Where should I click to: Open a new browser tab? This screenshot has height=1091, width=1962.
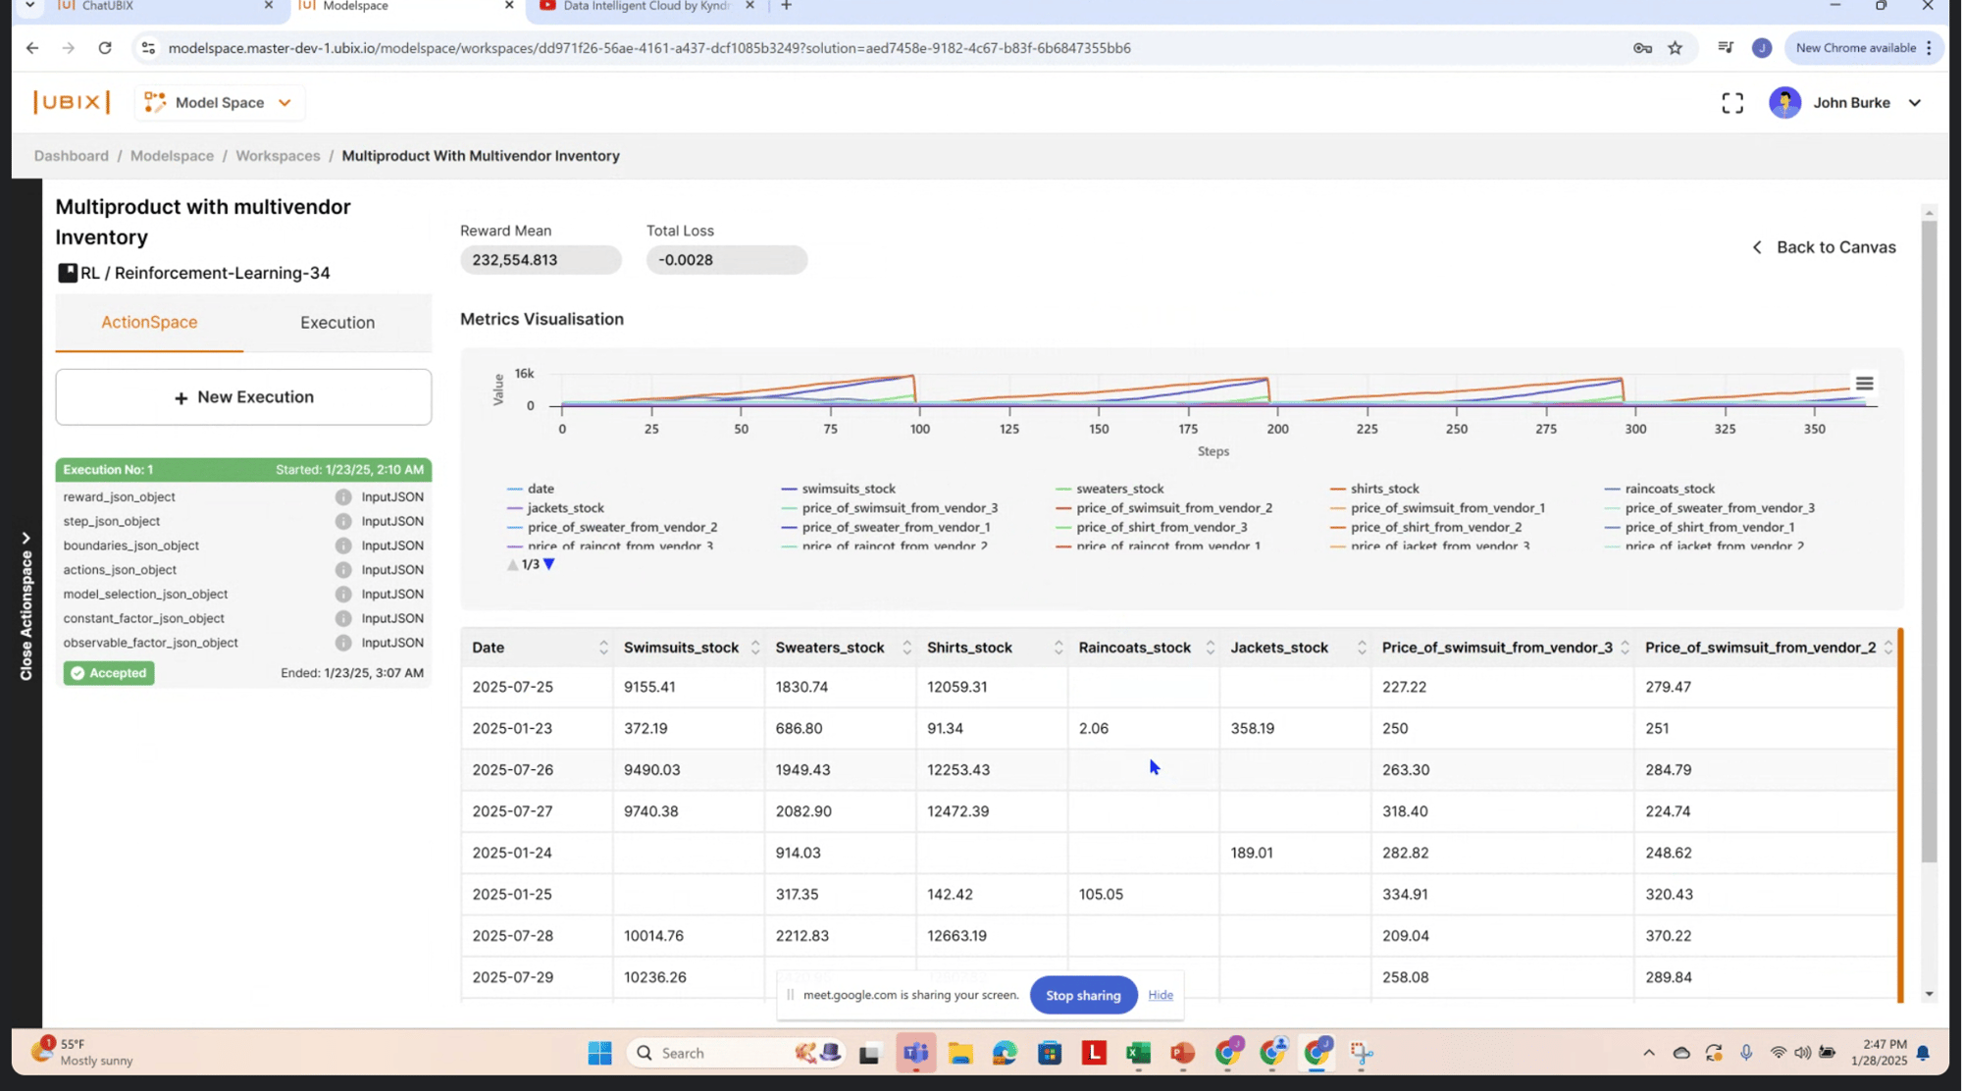[786, 7]
